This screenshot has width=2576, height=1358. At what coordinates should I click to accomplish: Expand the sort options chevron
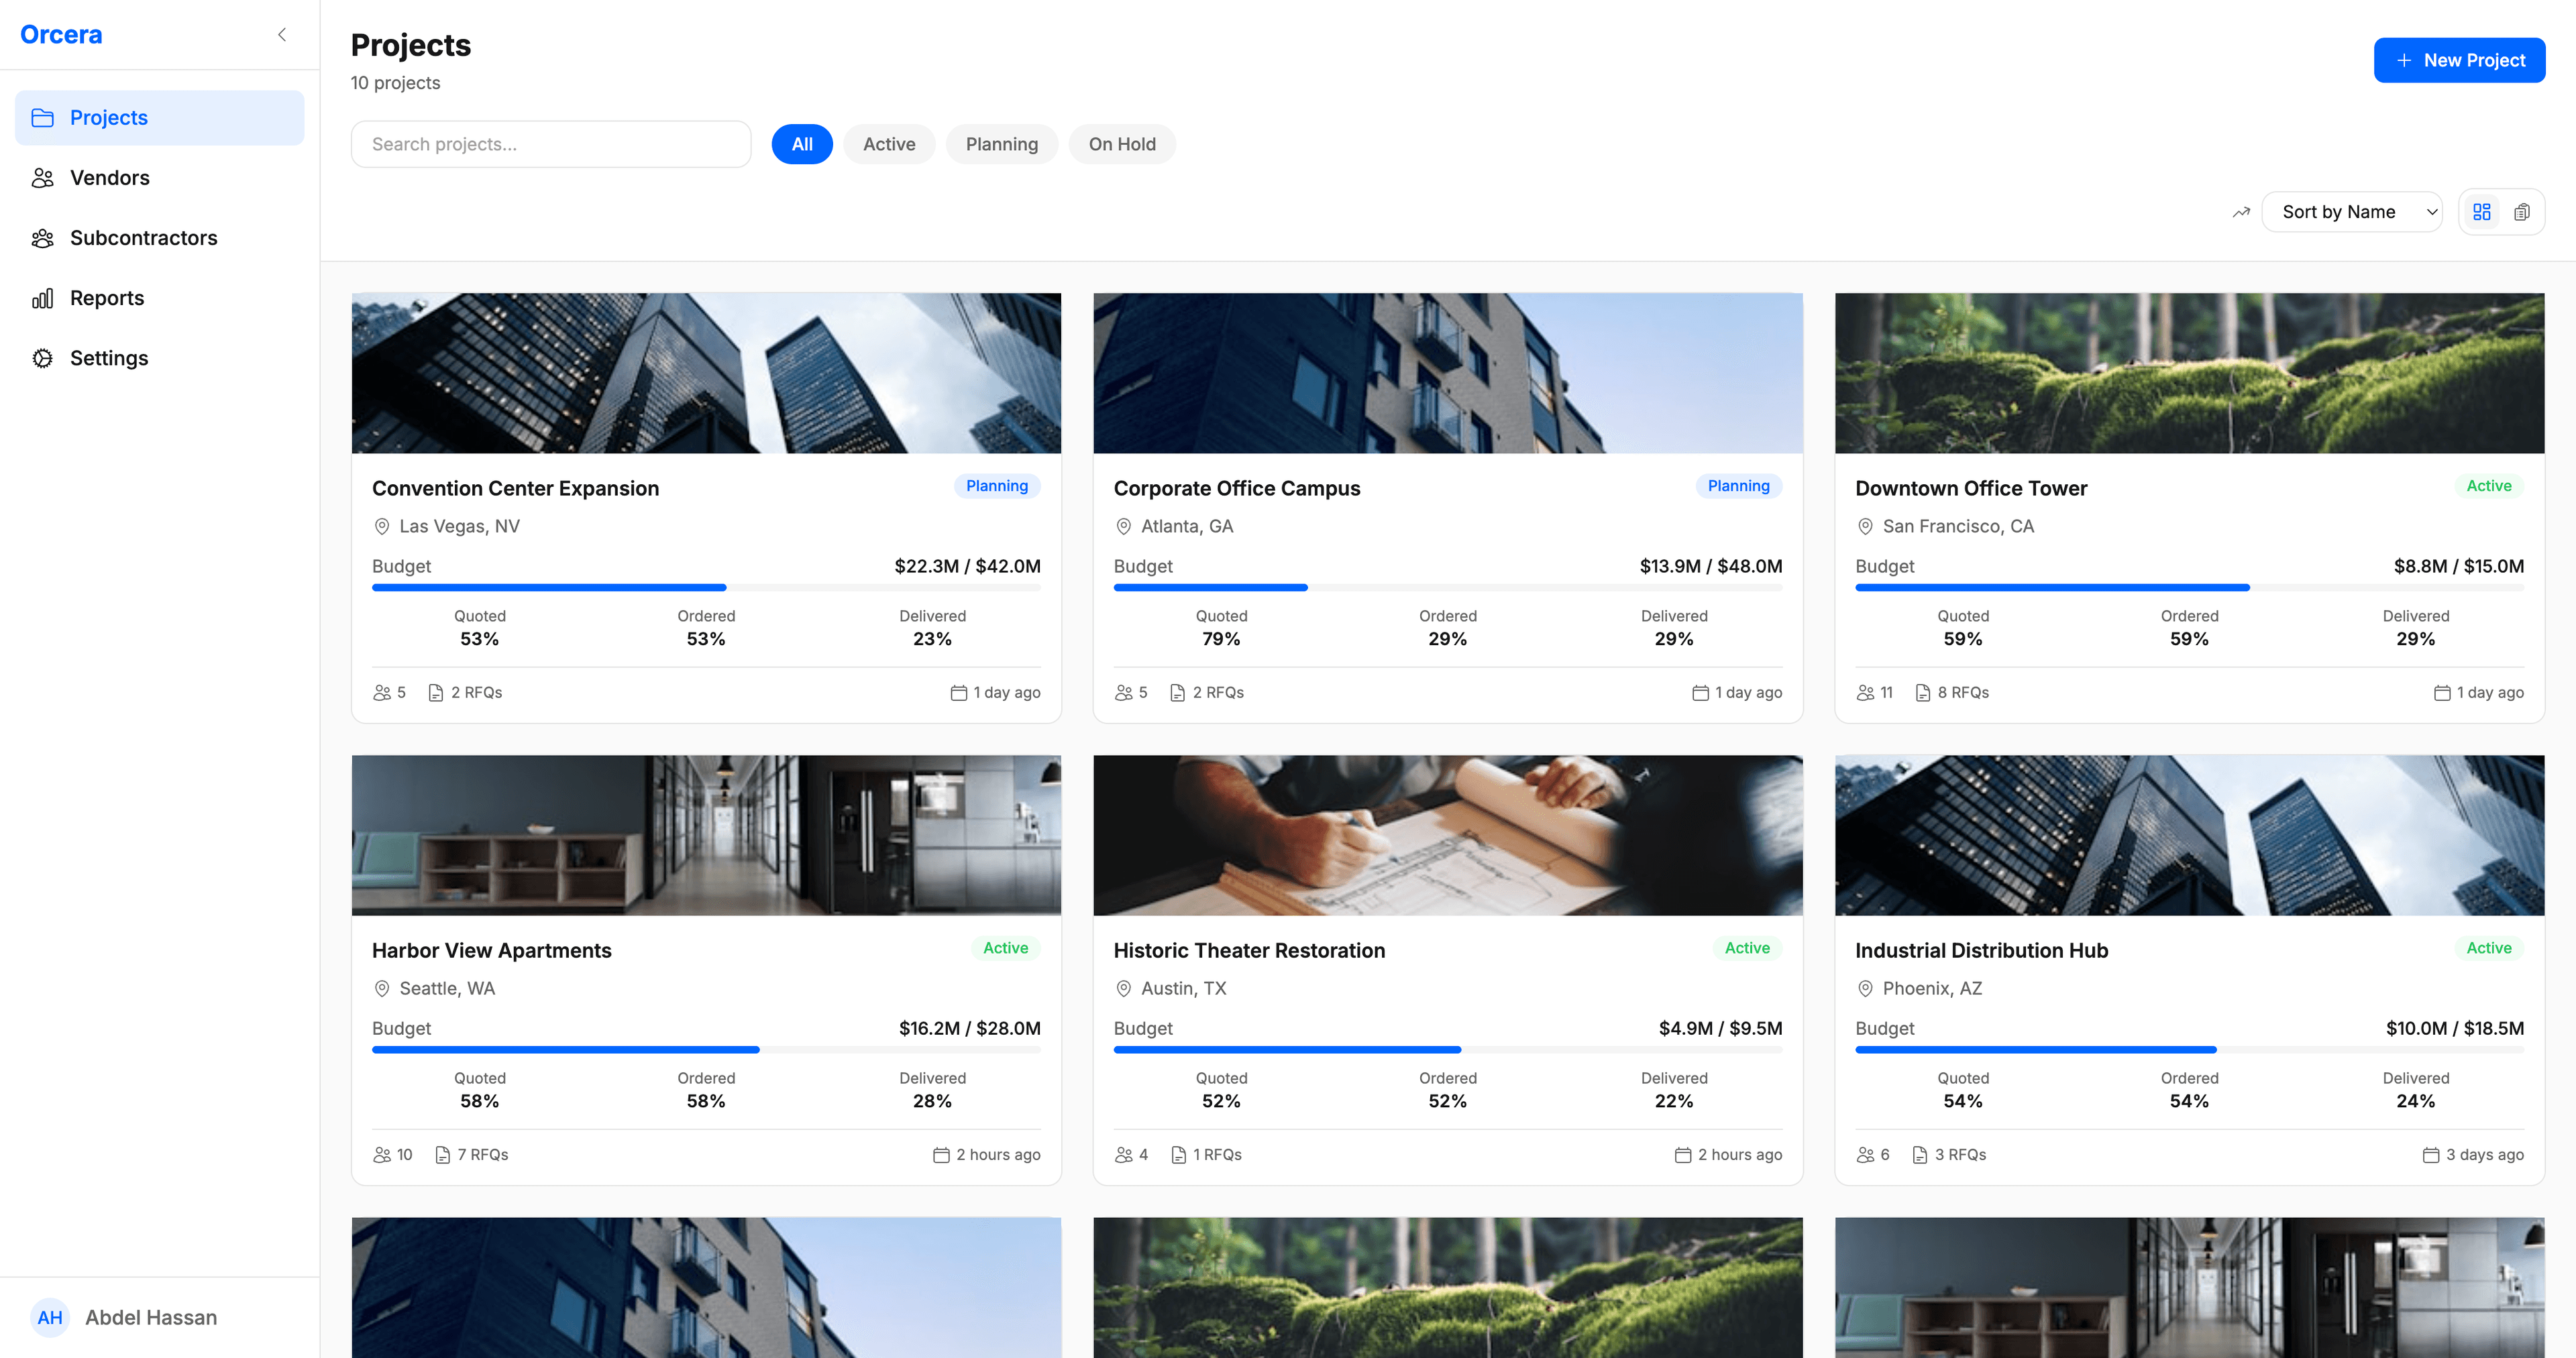pos(2432,211)
